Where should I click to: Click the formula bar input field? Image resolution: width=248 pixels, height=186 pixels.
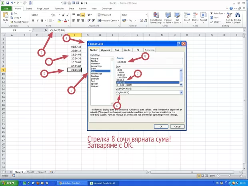click(146, 30)
